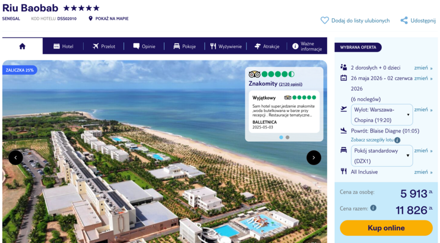Open the Opinie tab
The height and width of the screenshot is (243, 440).
tap(144, 46)
